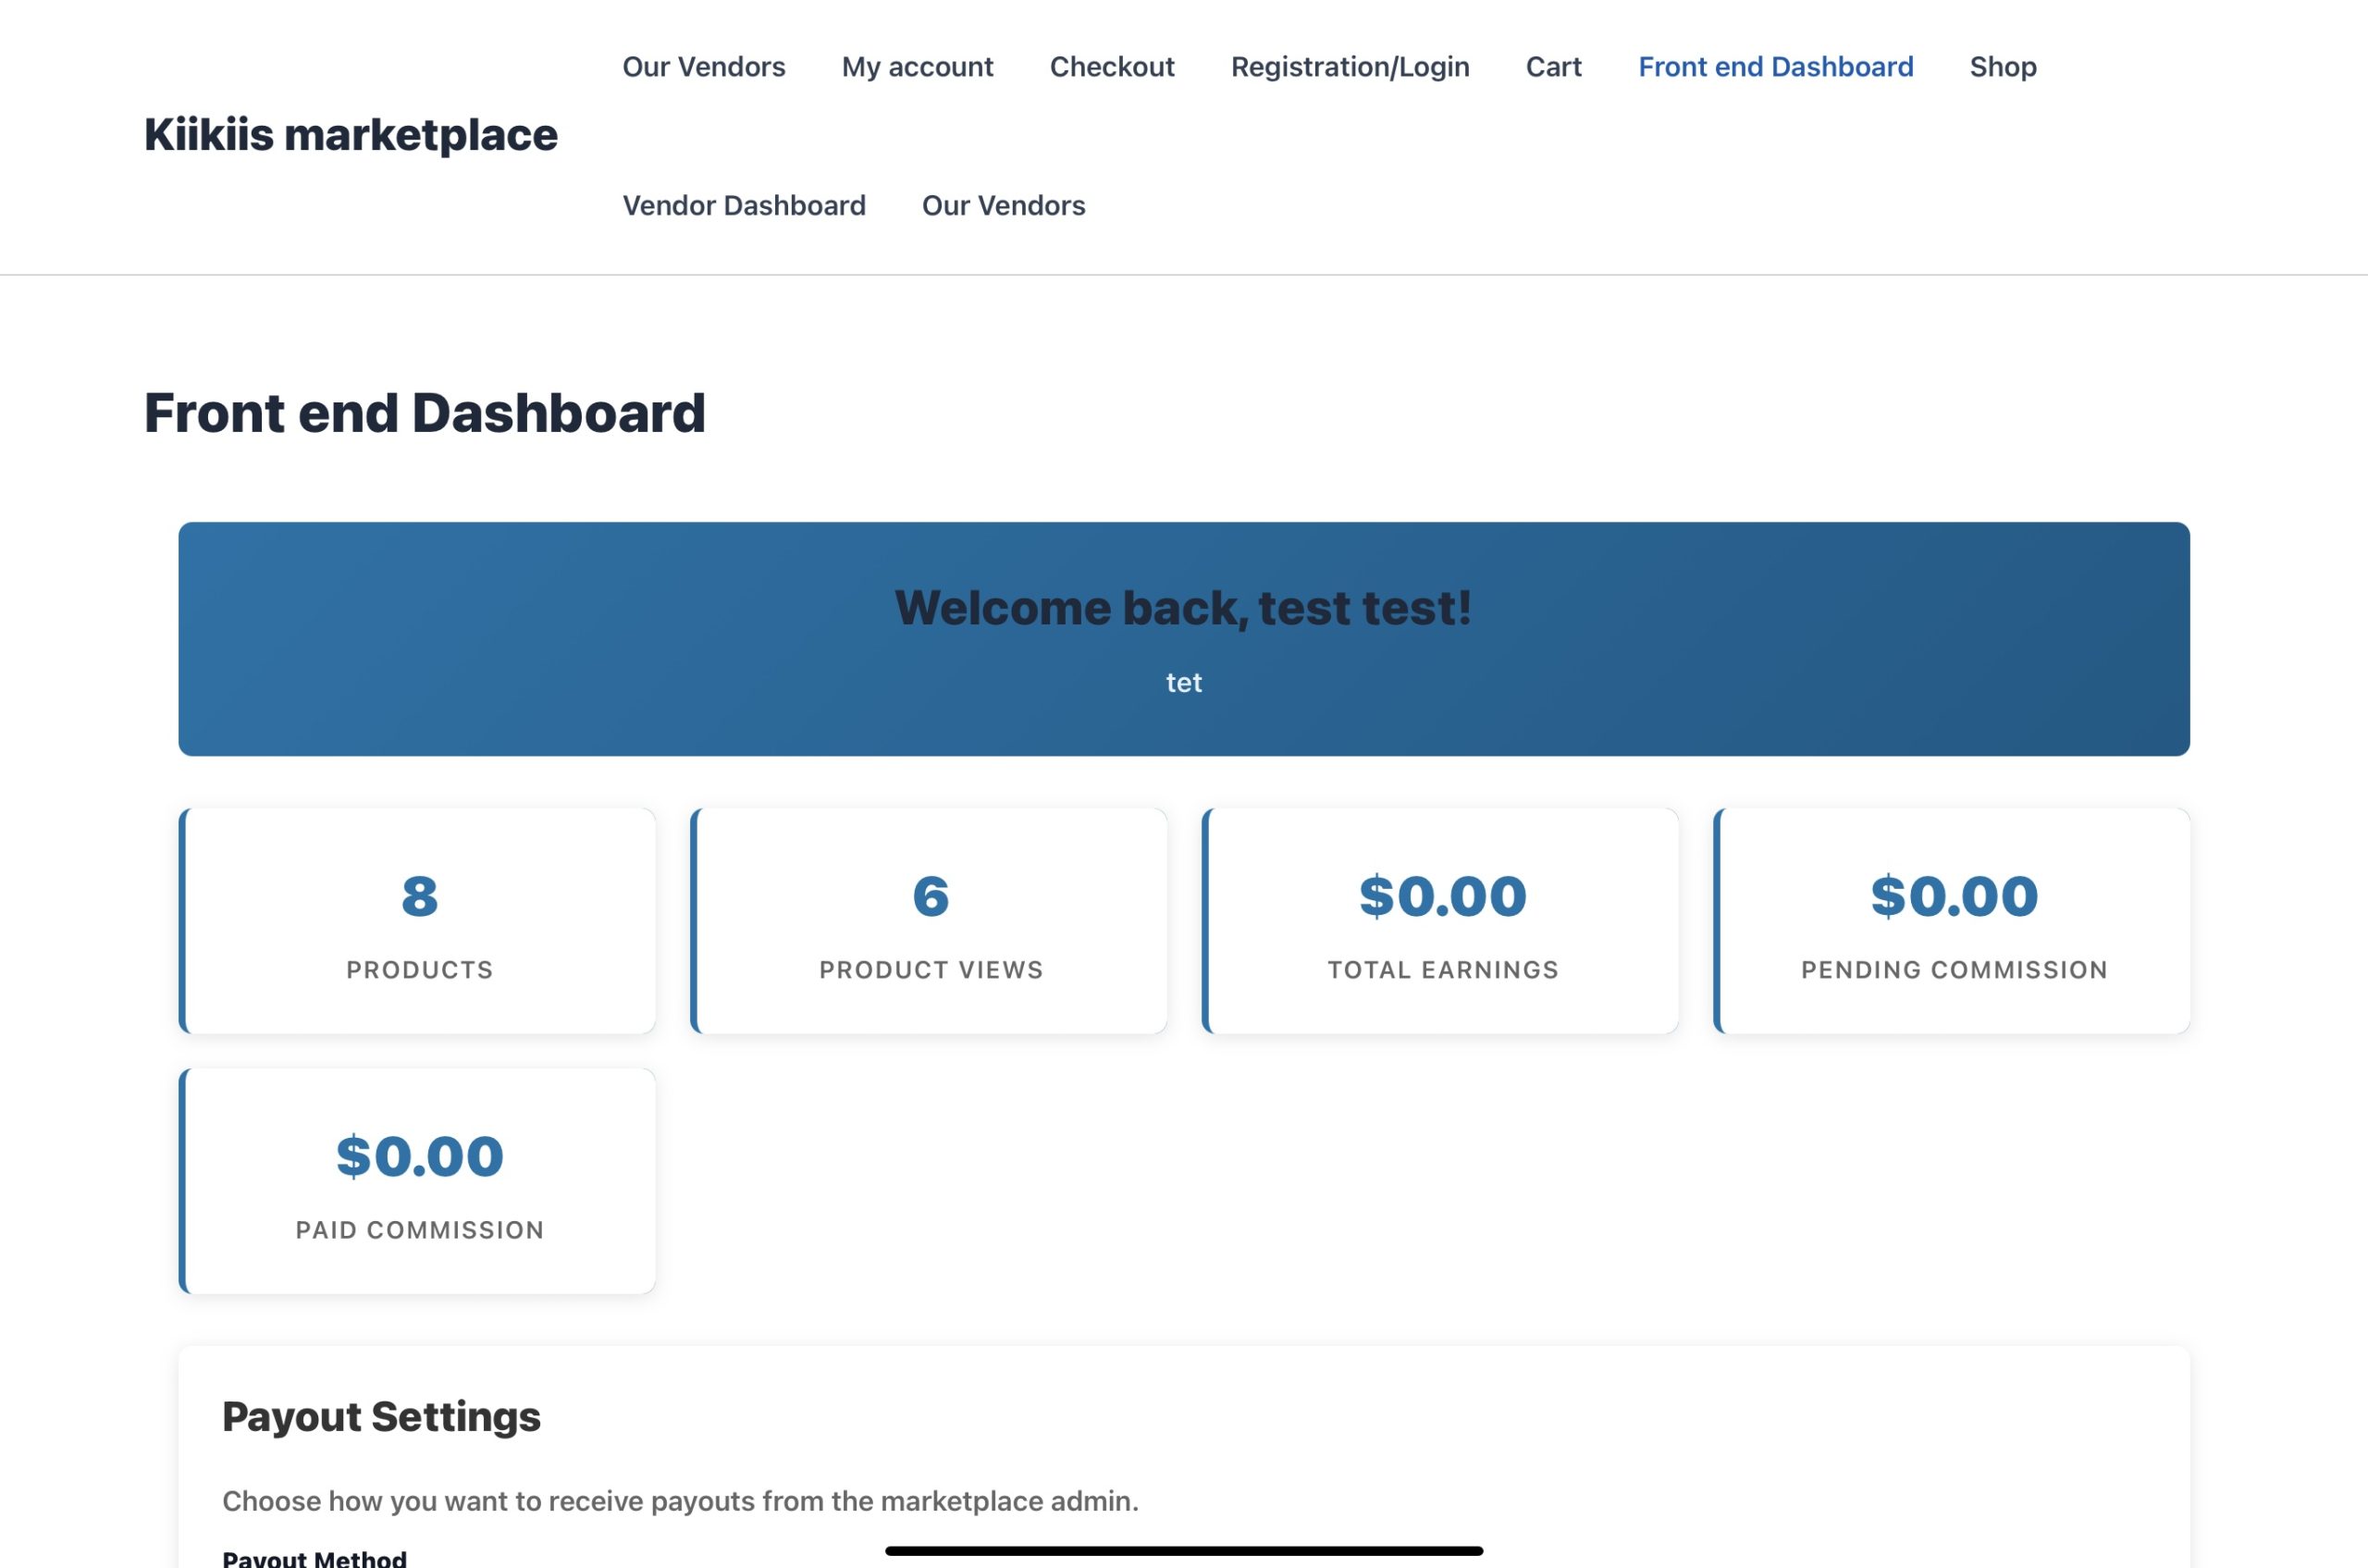The image size is (2368, 1568).
Task: Click the Welcome back, test test! banner heading
Action: click(1183, 608)
